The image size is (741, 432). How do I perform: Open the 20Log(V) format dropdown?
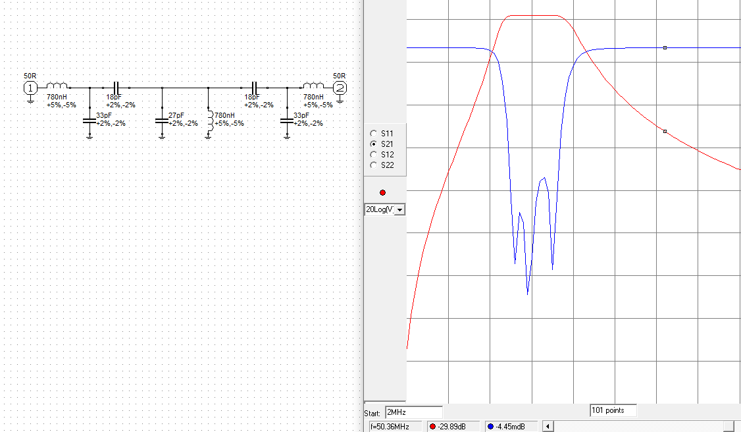tap(399, 209)
